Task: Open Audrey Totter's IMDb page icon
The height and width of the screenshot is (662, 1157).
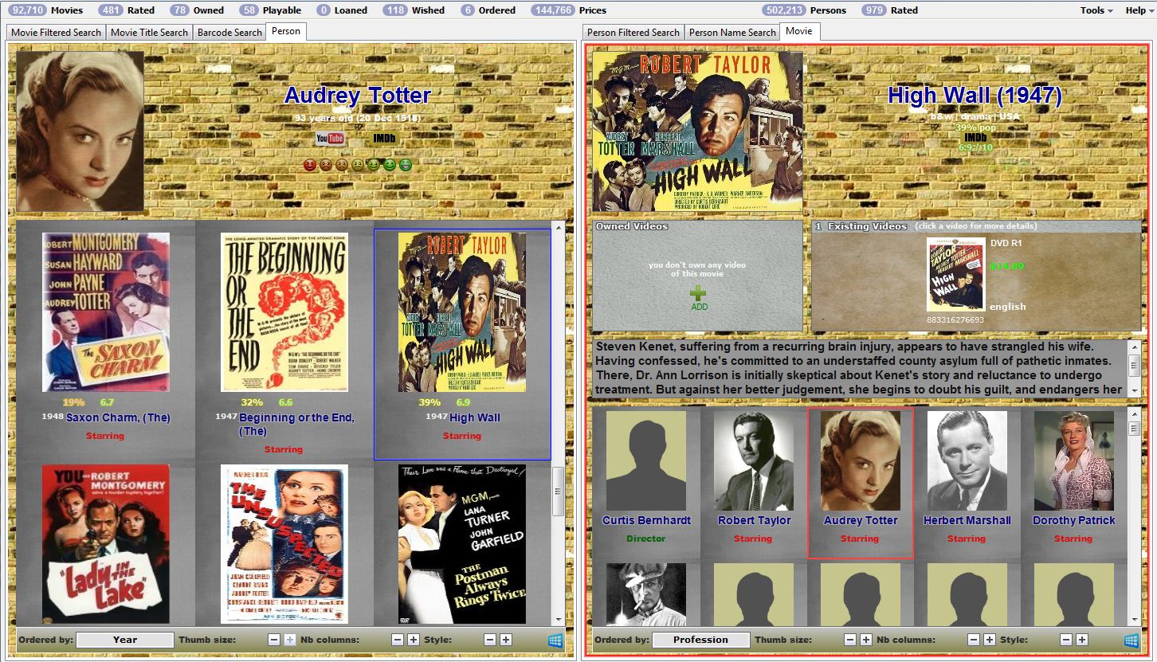Action: click(383, 139)
